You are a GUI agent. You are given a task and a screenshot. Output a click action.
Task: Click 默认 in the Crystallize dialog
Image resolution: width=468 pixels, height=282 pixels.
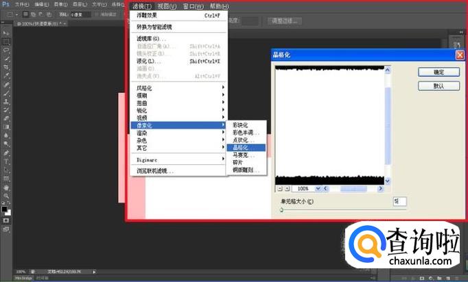coord(438,86)
